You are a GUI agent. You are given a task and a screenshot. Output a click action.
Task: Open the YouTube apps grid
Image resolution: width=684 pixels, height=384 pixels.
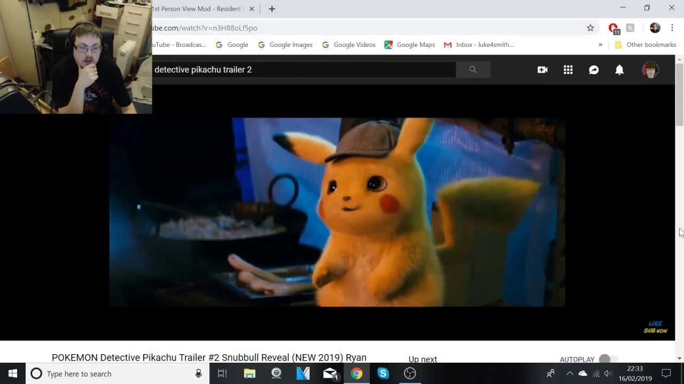(568, 70)
